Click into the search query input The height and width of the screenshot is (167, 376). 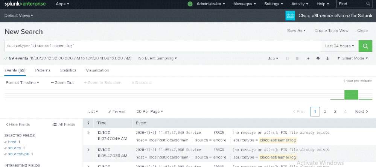coord(163,46)
